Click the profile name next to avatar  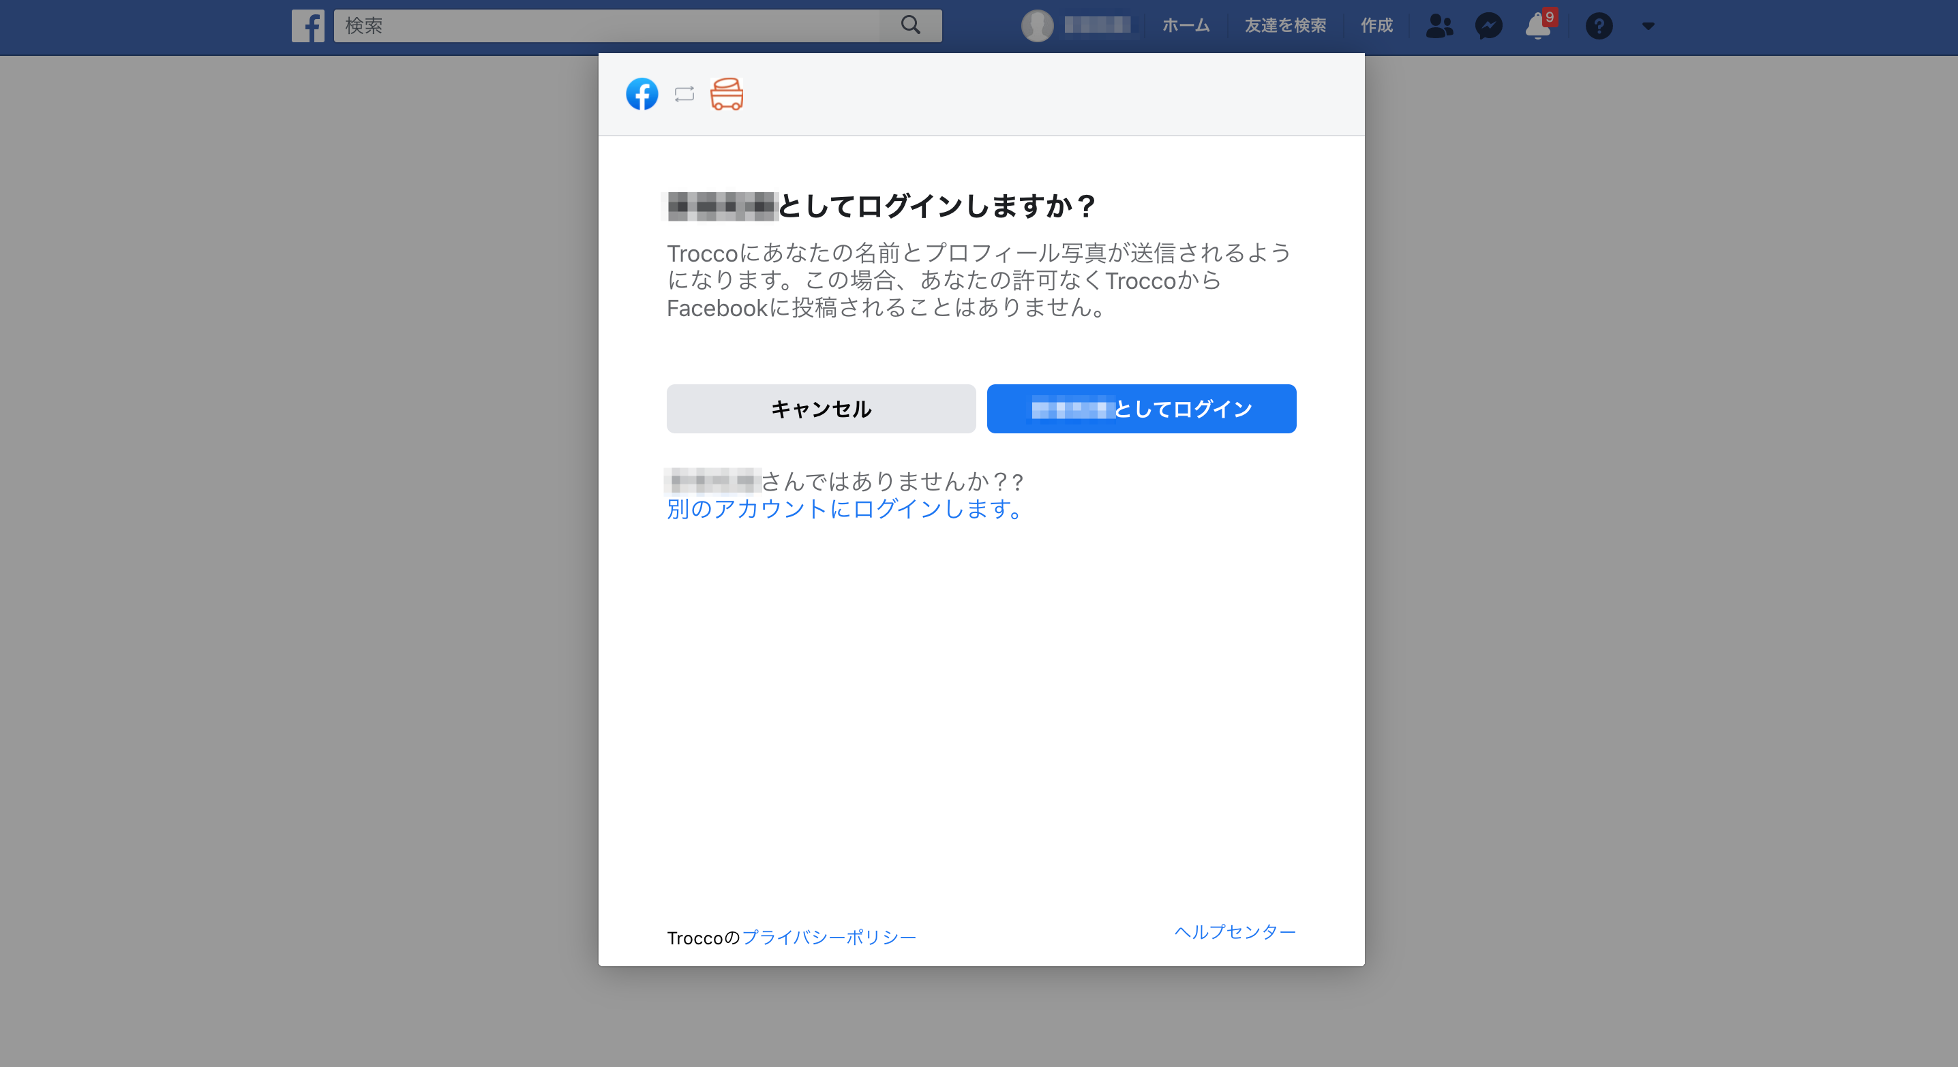pyautogui.click(x=1097, y=25)
